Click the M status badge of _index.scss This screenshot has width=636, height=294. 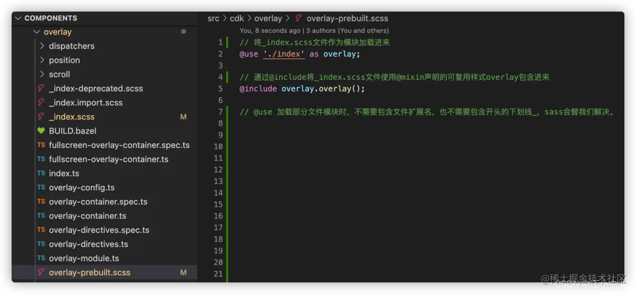(x=183, y=117)
